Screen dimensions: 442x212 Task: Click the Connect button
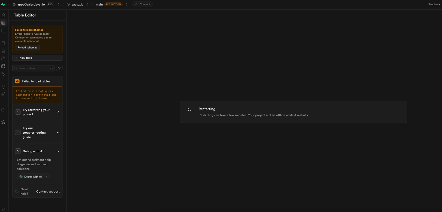(142, 4)
